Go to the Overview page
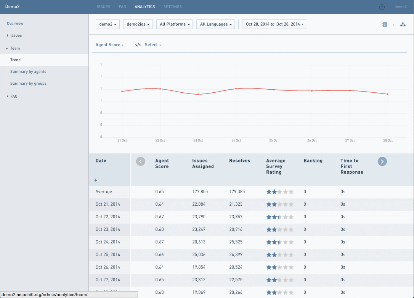414x298 pixels. (15, 23)
